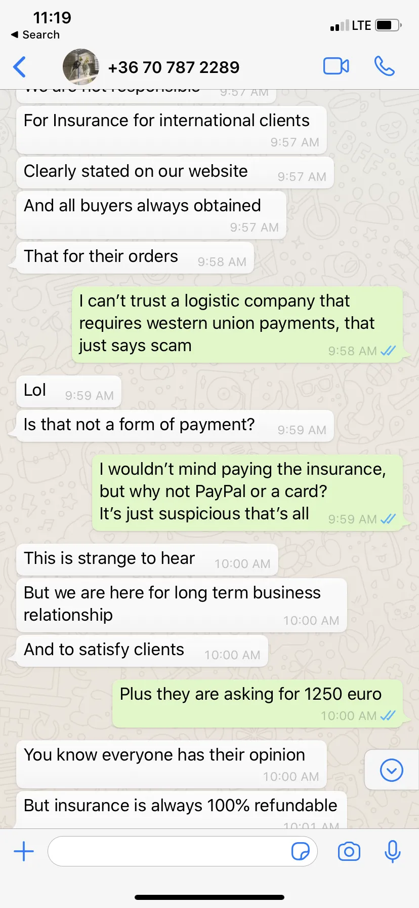Tap the 'Plus they are asking for 1250 euro' bubble

(x=258, y=703)
